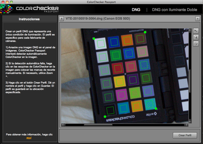The image size is (203, 144).
Task: Click the yellow patch on the chart
Action: [x=119, y=82]
